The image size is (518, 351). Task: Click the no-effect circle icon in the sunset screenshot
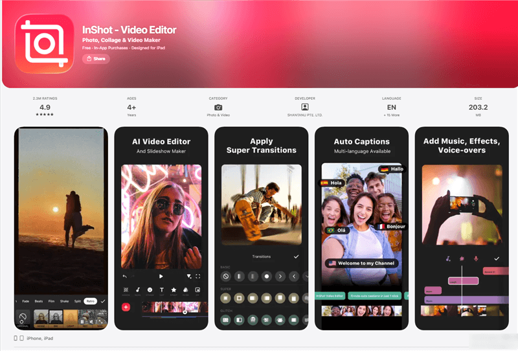[x=23, y=317]
